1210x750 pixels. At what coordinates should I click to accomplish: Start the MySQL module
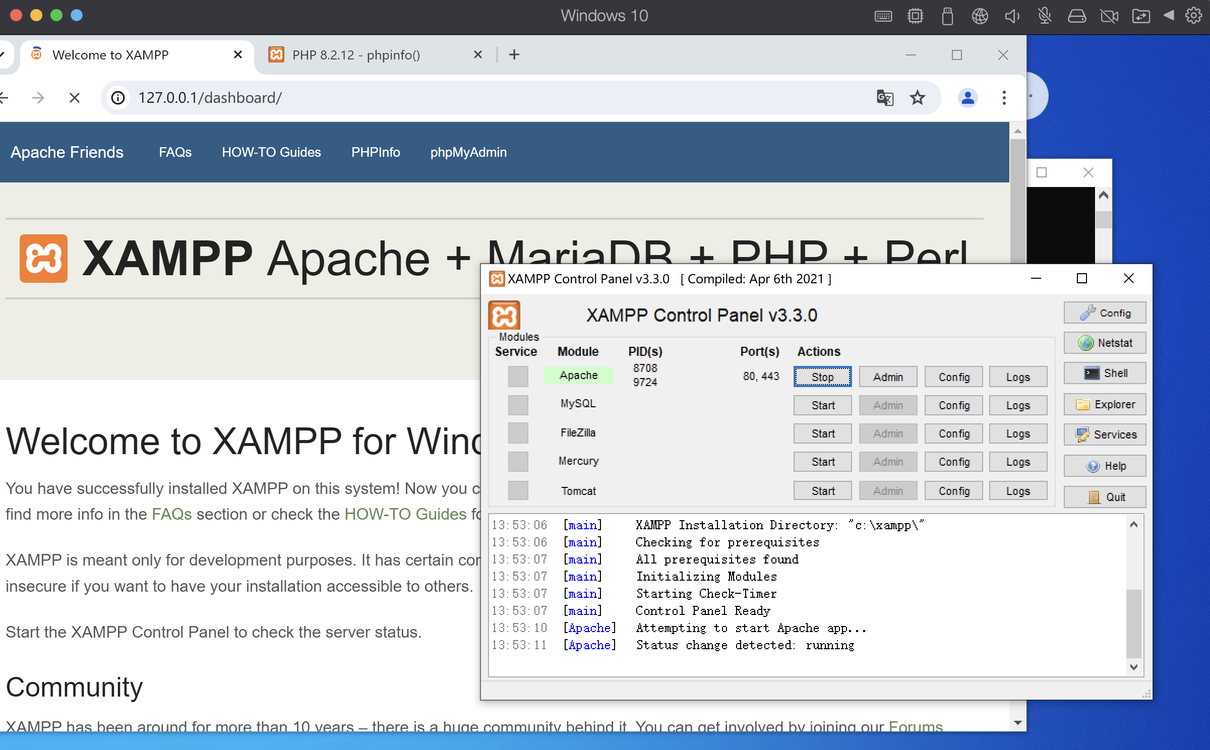822,405
